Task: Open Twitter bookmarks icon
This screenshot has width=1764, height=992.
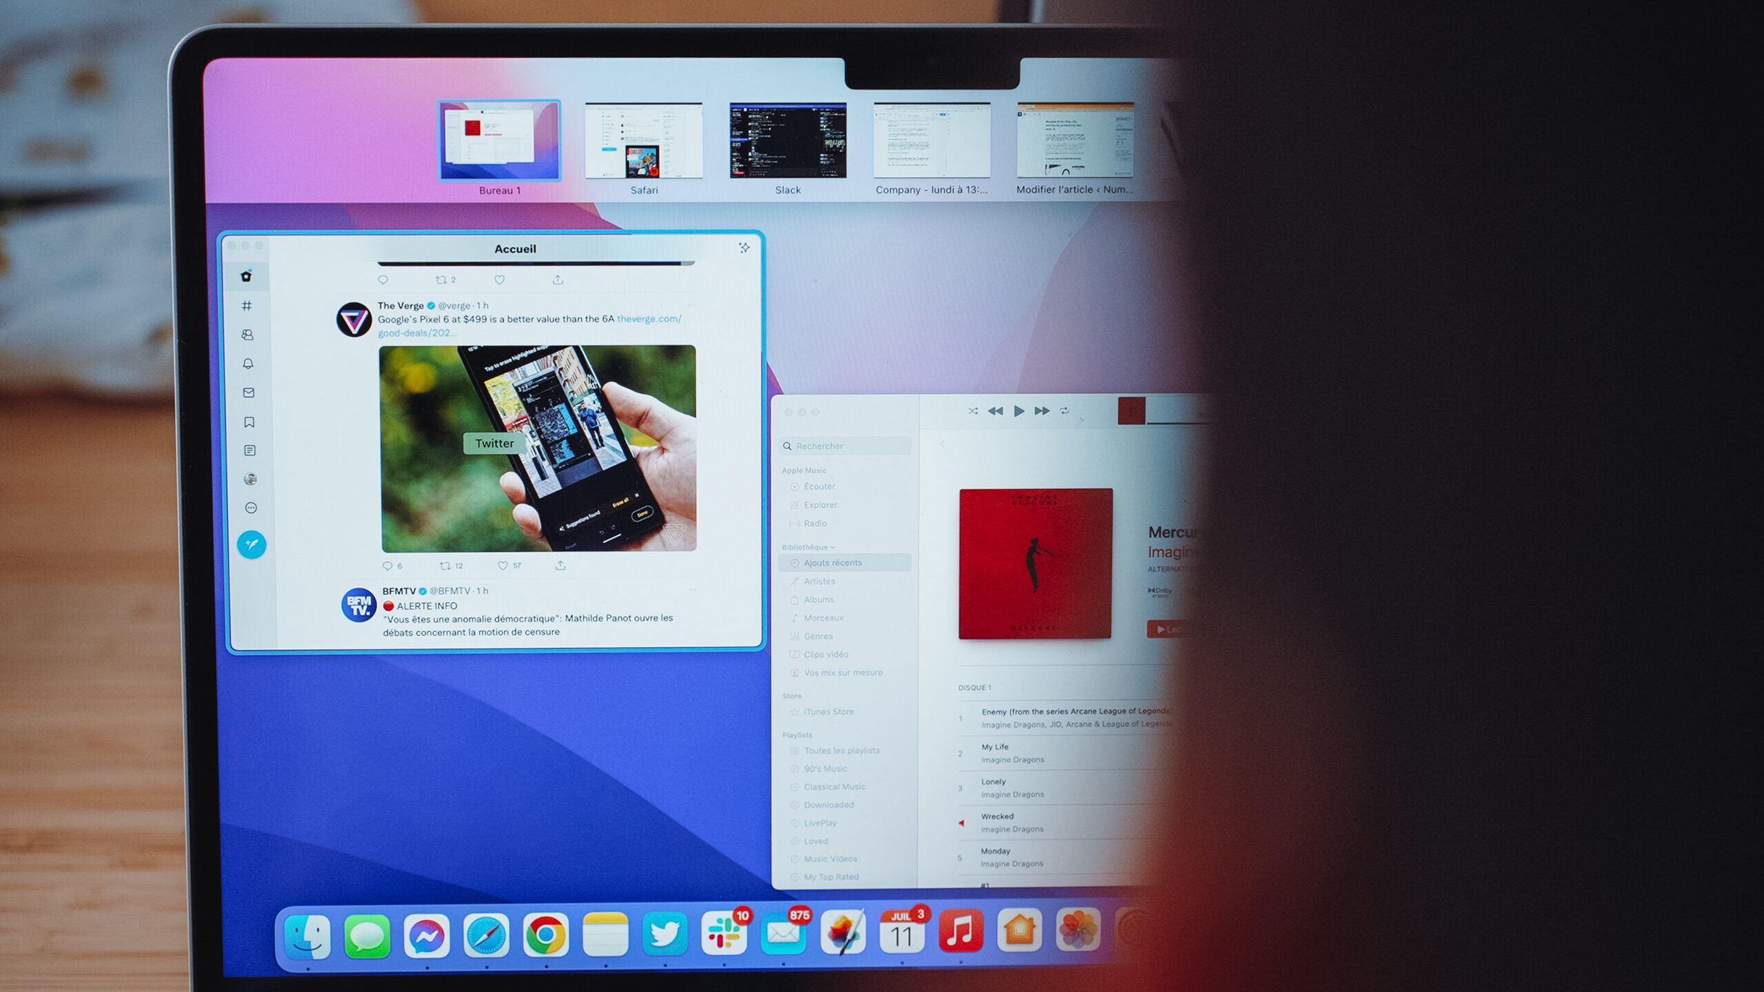Action: pyautogui.click(x=249, y=422)
